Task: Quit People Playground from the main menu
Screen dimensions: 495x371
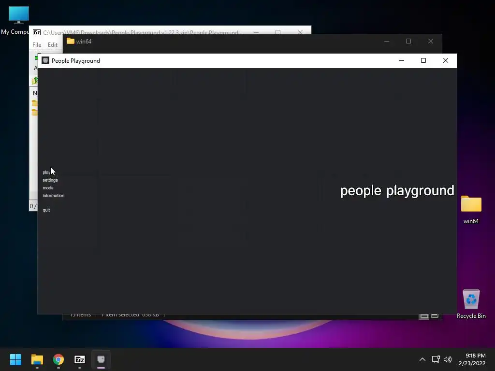Action: 46,210
